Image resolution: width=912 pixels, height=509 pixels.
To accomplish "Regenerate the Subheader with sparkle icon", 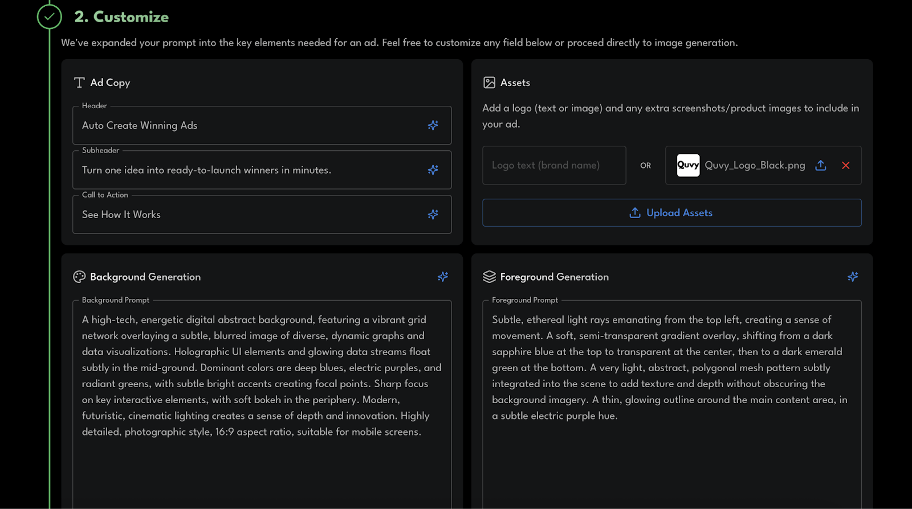I will point(433,170).
